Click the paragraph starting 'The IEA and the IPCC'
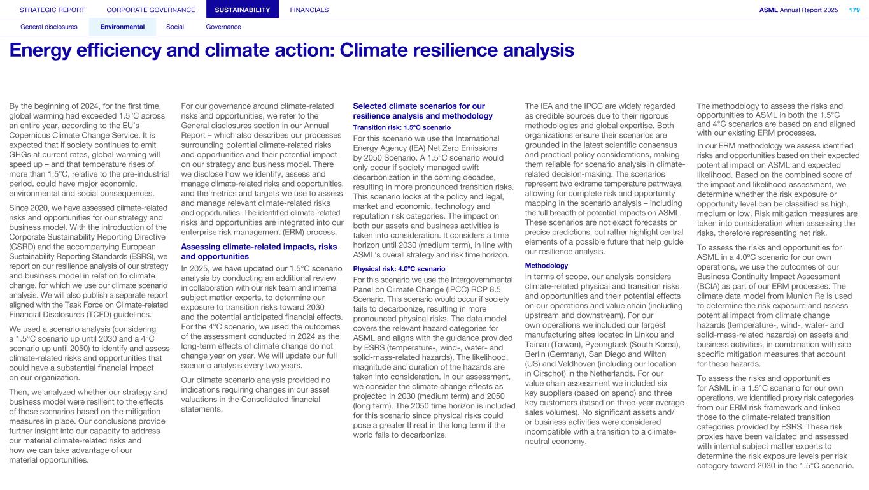Image resolution: width=869 pixels, height=490 pixels. click(605, 178)
